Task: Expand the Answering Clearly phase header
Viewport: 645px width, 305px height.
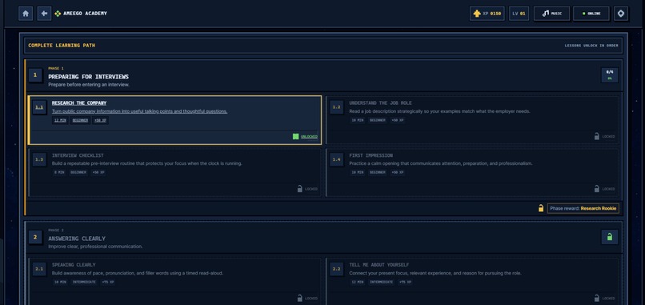Action: coord(323,238)
